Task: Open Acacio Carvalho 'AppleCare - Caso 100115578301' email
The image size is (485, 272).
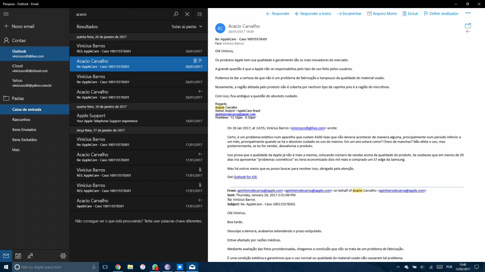Action: click(139, 203)
